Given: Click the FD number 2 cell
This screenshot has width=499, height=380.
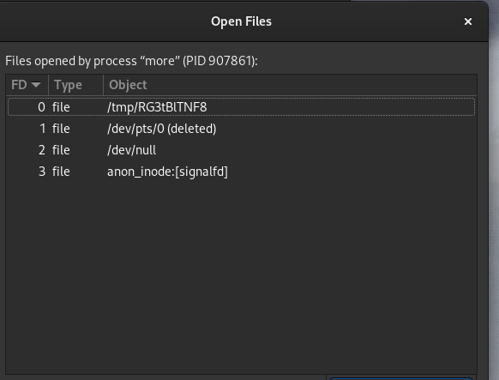Looking at the screenshot, I should coord(42,150).
